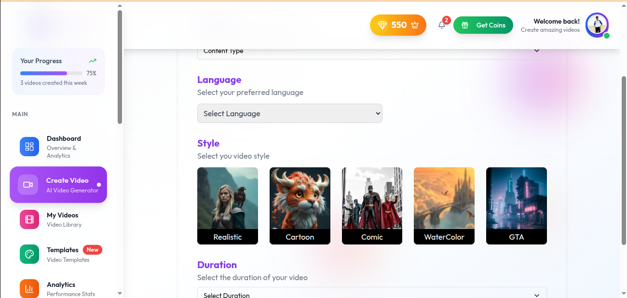Viewport: 627px width, 298px height.
Task: Click '3 videos created this week' text
Action: click(x=54, y=83)
